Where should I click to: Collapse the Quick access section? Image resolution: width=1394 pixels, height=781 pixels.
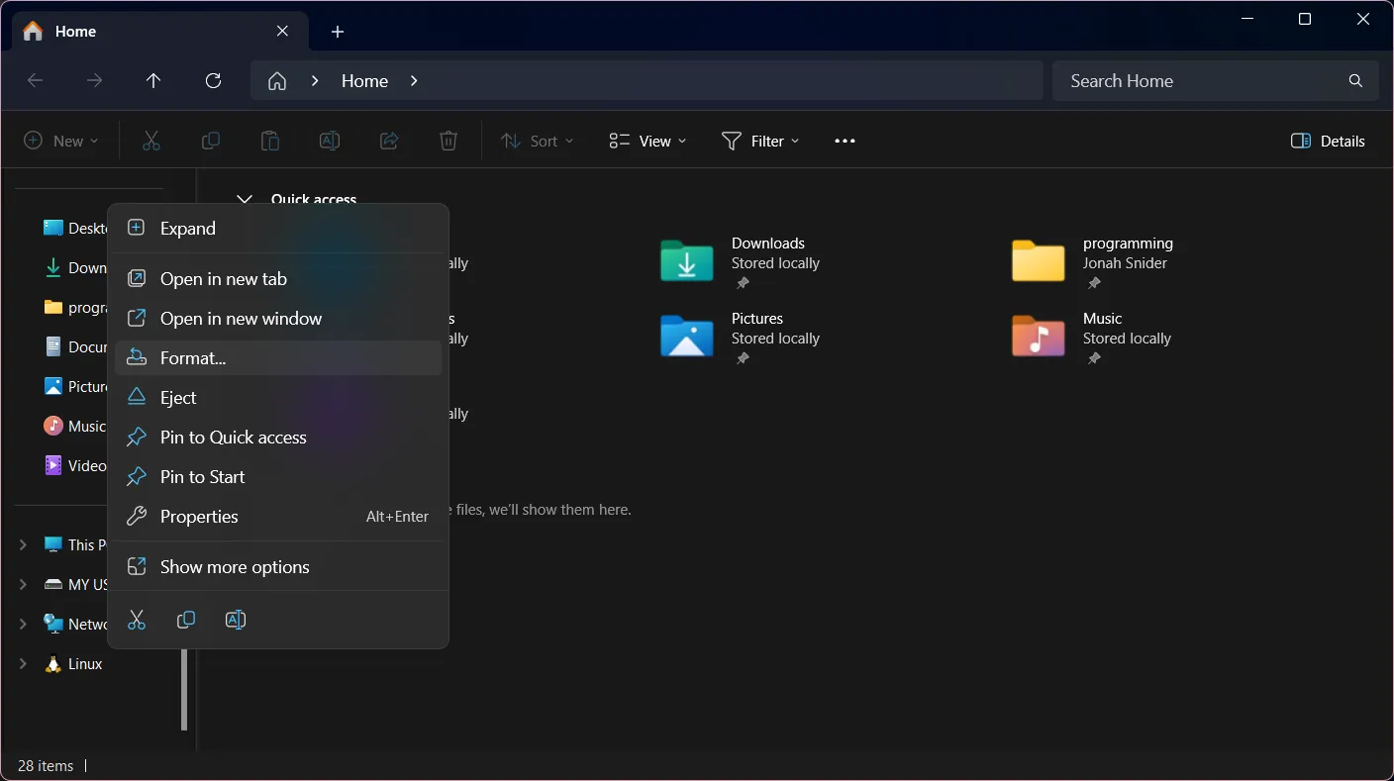tap(244, 199)
